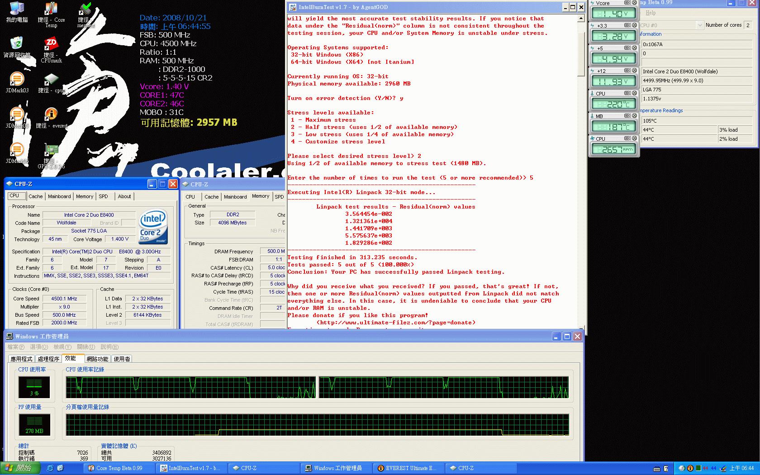The image size is (760, 475).
Task: Click the Task Manager CPU usage tray icon
Action: click(x=698, y=468)
